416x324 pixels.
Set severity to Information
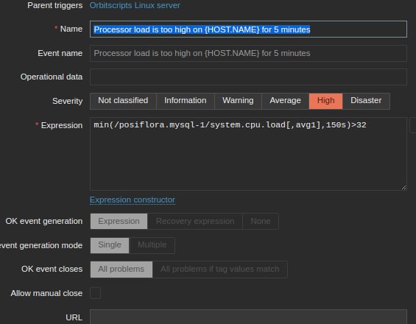pyautogui.click(x=186, y=101)
